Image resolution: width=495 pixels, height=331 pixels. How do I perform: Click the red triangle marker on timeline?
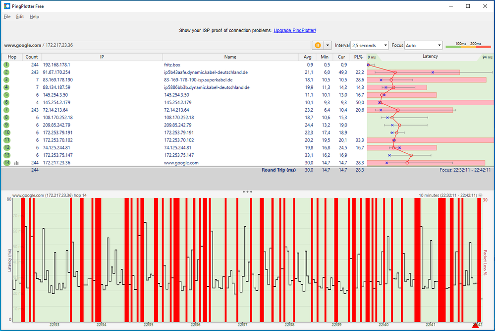pos(476,325)
